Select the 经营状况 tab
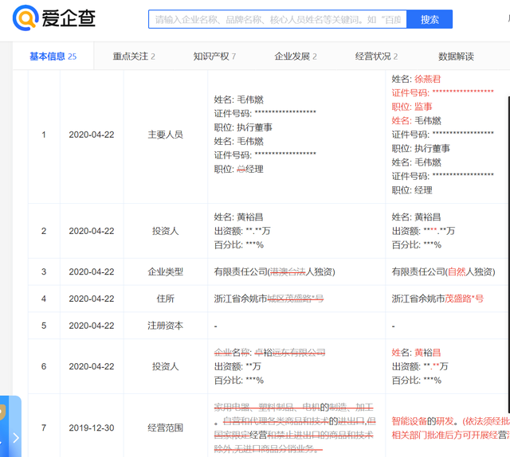The height and width of the screenshot is (457, 510). [376, 57]
